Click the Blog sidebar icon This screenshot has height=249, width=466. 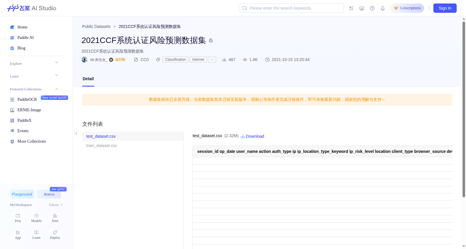pos(12,48)
